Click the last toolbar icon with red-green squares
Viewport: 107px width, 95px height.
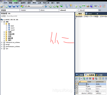pyautogui.click(x=104, y=6)
